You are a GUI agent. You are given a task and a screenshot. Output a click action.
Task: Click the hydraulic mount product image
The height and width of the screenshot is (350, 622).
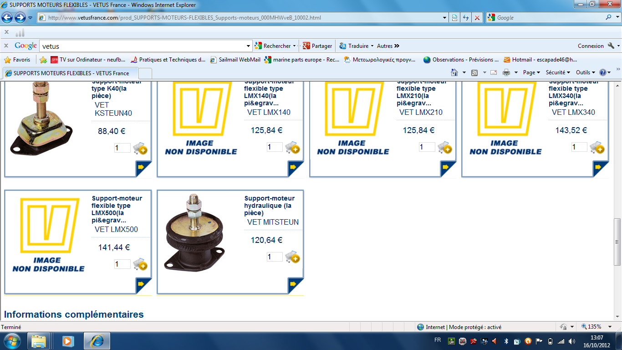point(195,232)
